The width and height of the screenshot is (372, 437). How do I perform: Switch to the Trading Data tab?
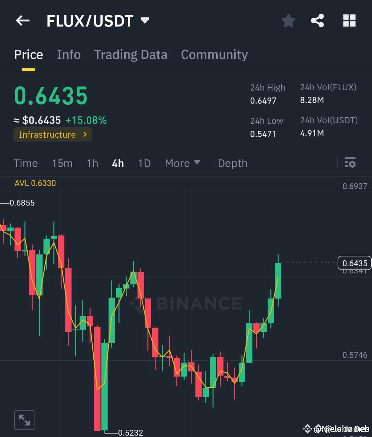131,54
